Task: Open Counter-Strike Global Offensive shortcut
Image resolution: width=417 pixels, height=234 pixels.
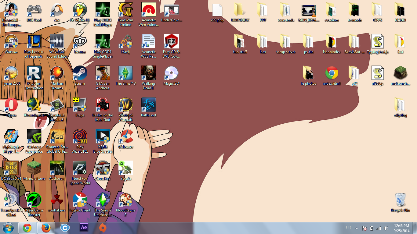Action: 57,141
